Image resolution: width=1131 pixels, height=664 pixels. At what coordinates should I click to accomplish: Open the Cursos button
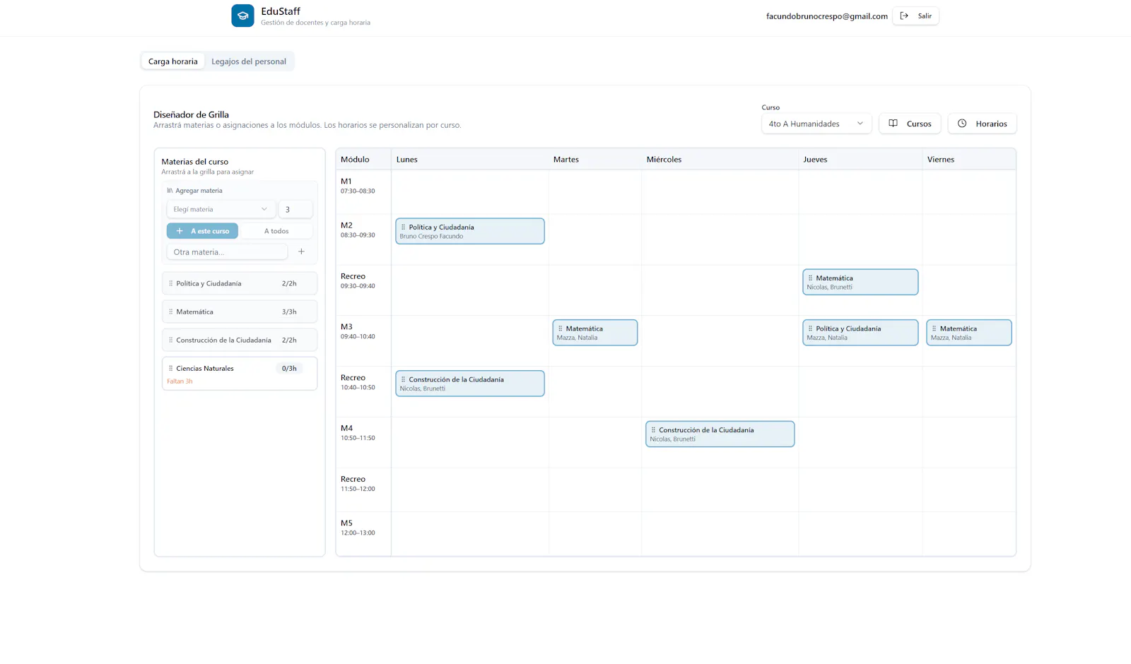910,124
